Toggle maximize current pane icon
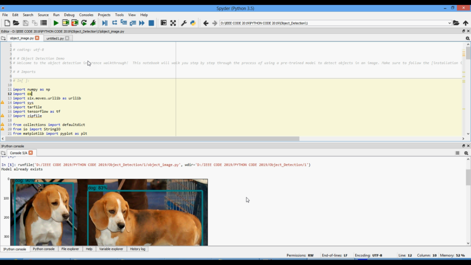471x265 pixels. [x=164, y=23]
